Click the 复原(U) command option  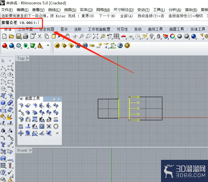pyautogui.click(x=88, y=16)
